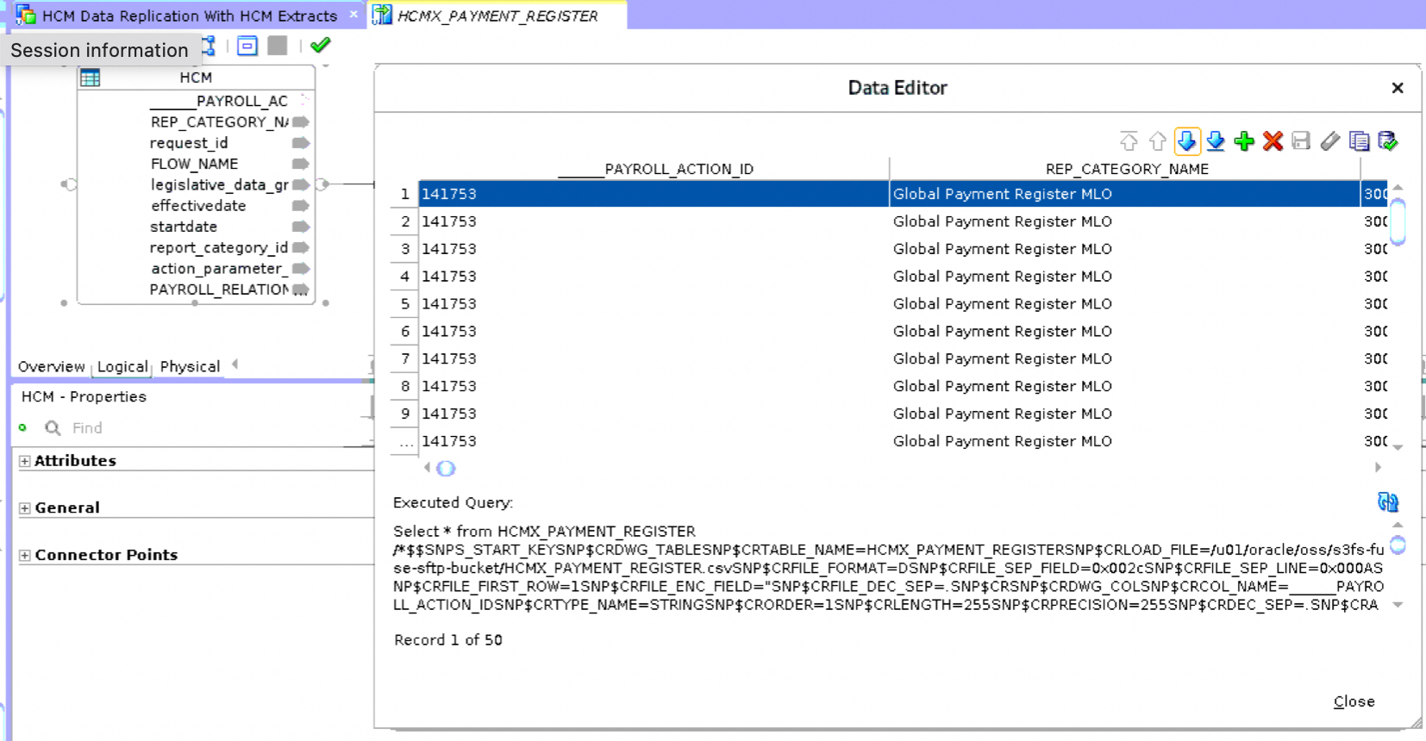Screen dimensions: 1426x741
Task: Jump to last record arrow icon
Action: (1216, 141)
